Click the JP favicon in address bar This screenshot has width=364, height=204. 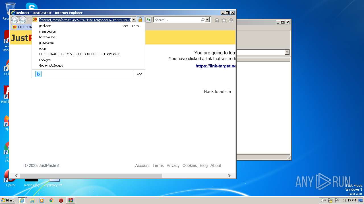pos(35,20)
